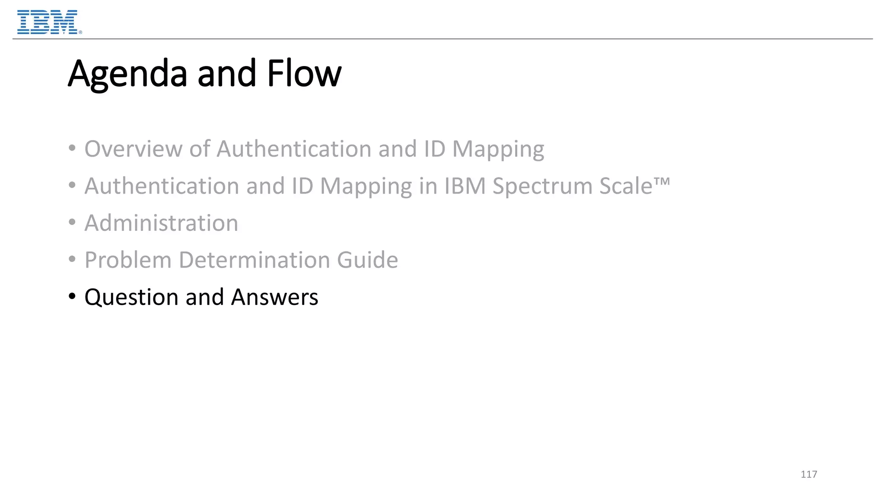Open the "Problem Determination Guide" agenda item
The height and width of the screenshot is (497, 885).
241,260
